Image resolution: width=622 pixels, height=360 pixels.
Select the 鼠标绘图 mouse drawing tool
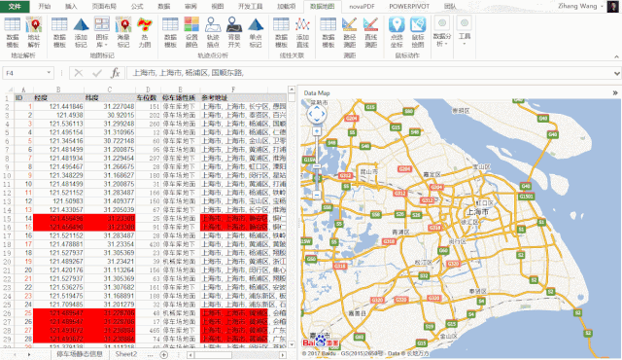418,32
